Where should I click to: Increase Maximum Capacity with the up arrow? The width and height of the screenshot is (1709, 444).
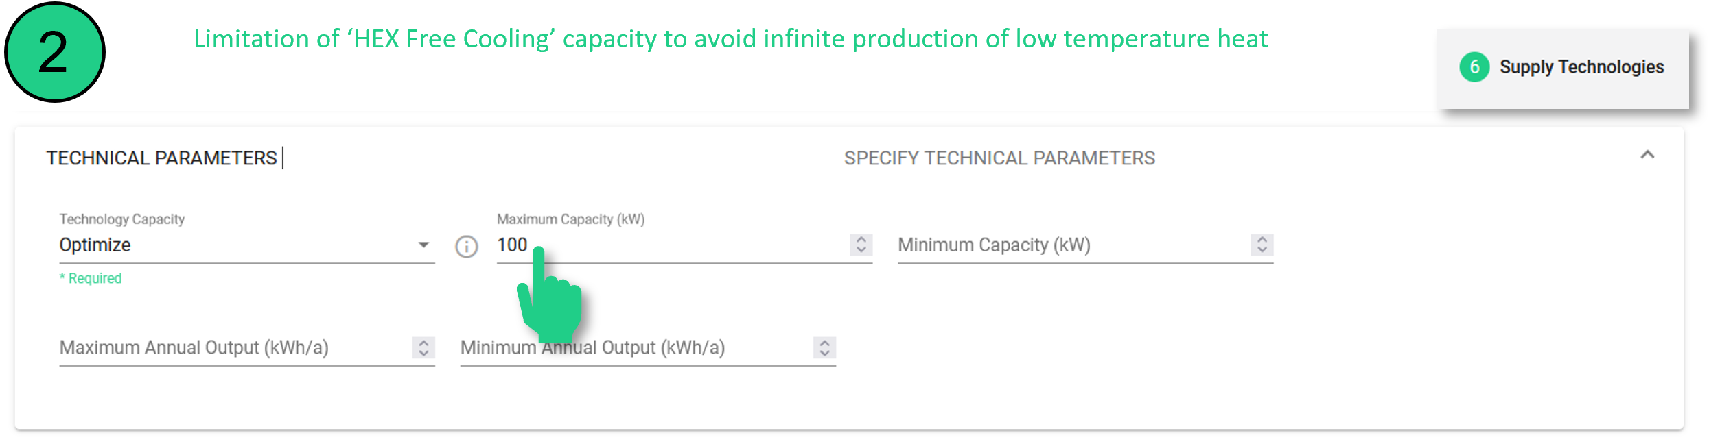[x=861, y=240]
